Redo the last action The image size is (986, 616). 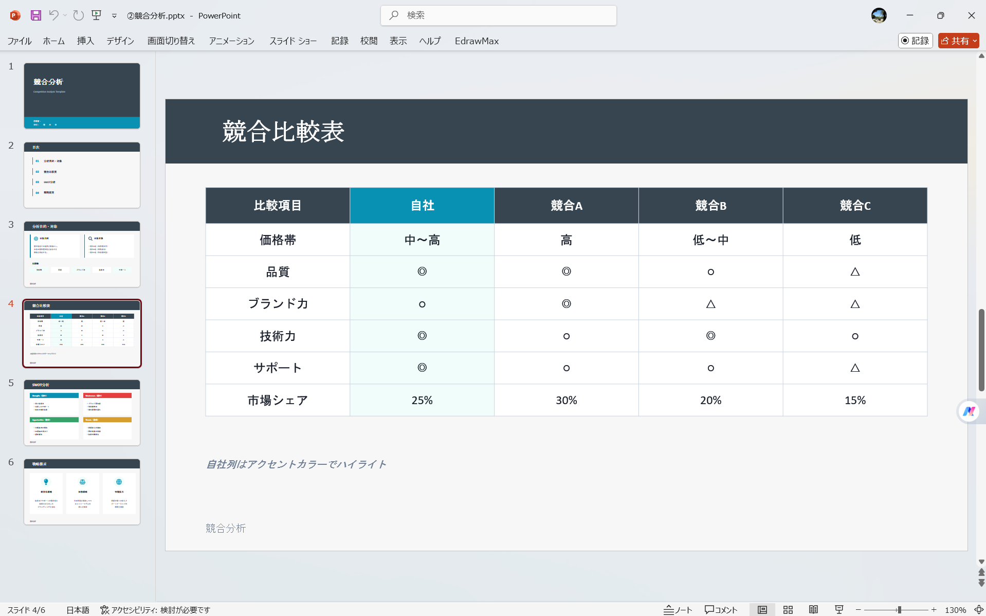[x=78, y=15]
